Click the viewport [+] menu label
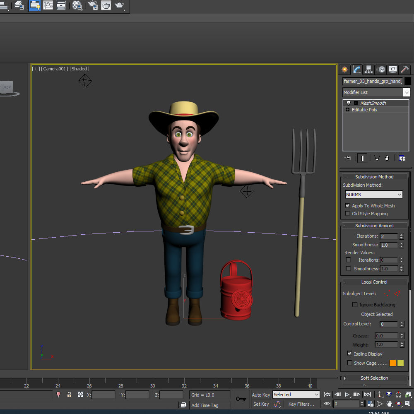 pos(36,69)
